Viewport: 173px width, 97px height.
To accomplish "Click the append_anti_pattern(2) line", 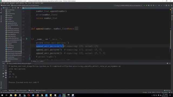I will (x=49, y=53).
